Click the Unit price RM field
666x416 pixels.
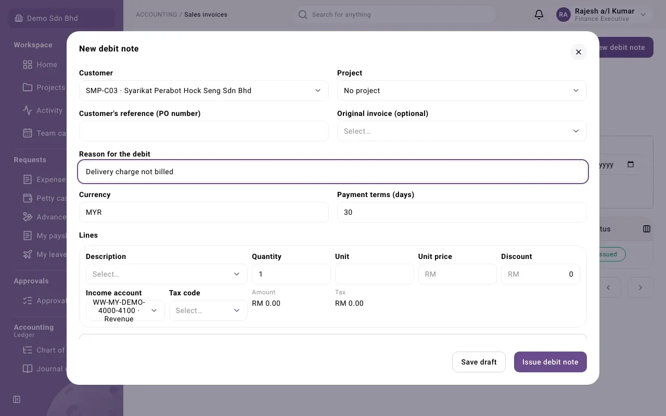[x=457, y=274]
